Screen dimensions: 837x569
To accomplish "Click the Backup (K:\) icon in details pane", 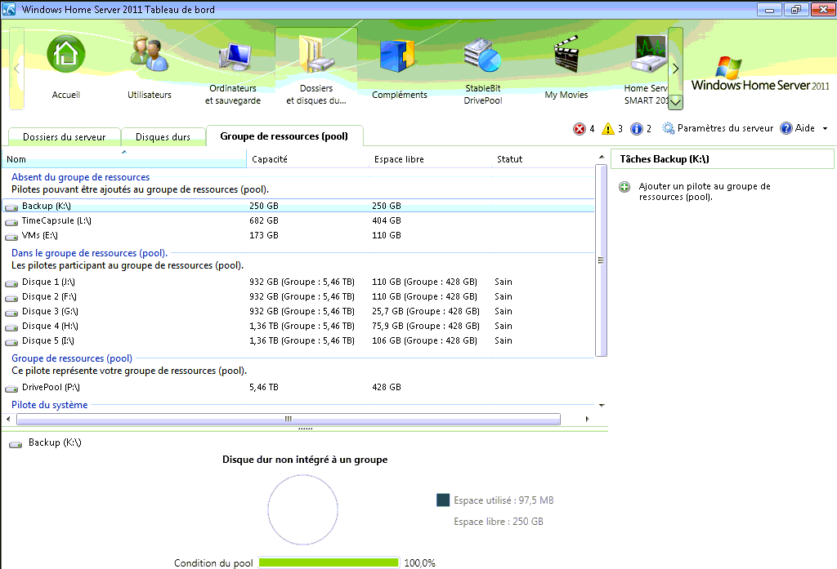I will pos(16,443).
